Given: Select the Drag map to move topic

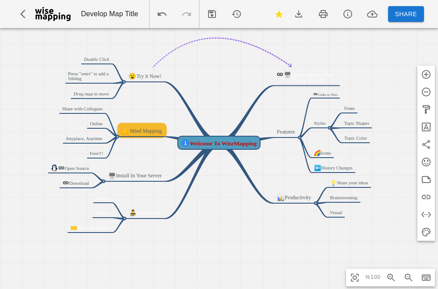Looking at the screenshot, I should 92,94.
